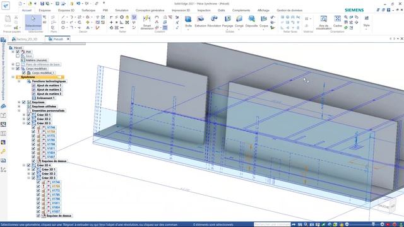404x227 pixels.
Task: Switch to Esquisse 3D tab
Action: tap(66, 10)
